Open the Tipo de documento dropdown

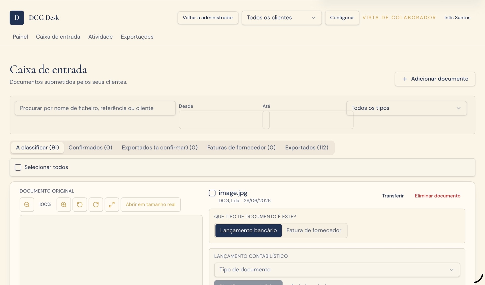pos(337,270)
